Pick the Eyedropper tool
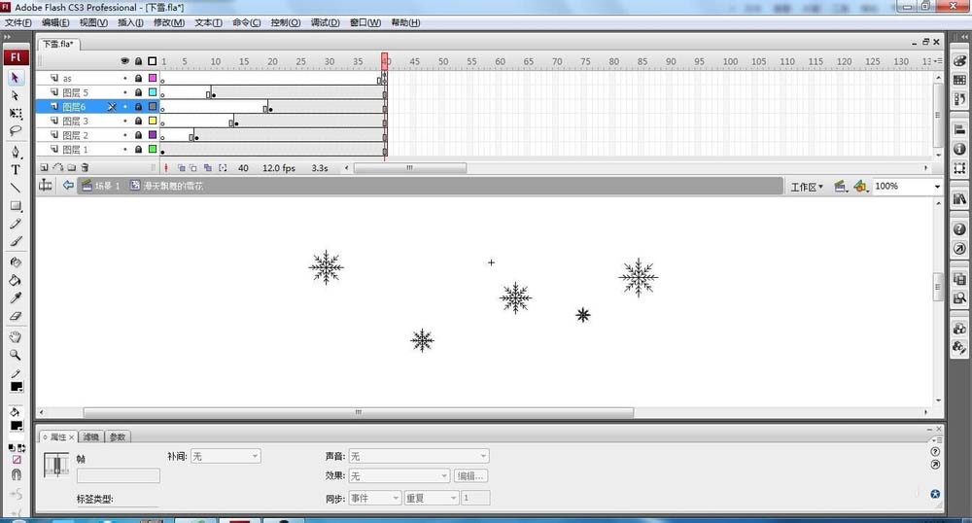 [16, 298]
